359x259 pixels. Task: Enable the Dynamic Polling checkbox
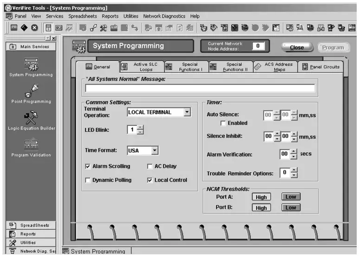(88, 181)
